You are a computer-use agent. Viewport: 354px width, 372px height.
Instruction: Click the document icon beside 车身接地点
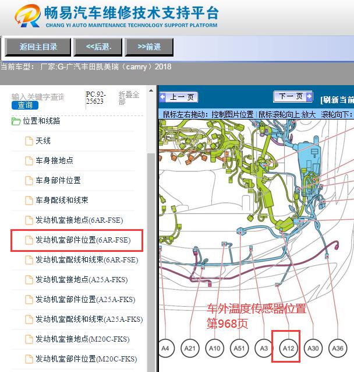[x=29, y=161]
